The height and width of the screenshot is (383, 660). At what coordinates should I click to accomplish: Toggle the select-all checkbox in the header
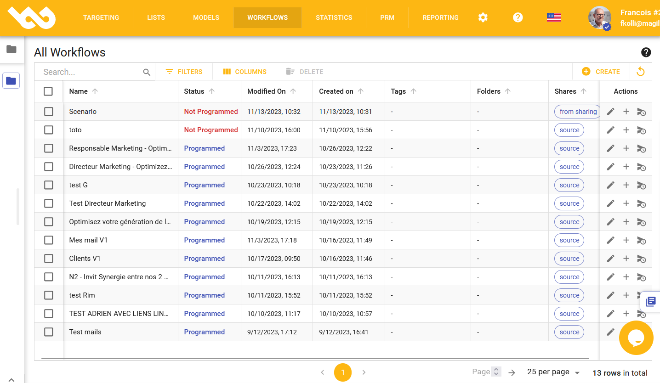click(48, 91)
